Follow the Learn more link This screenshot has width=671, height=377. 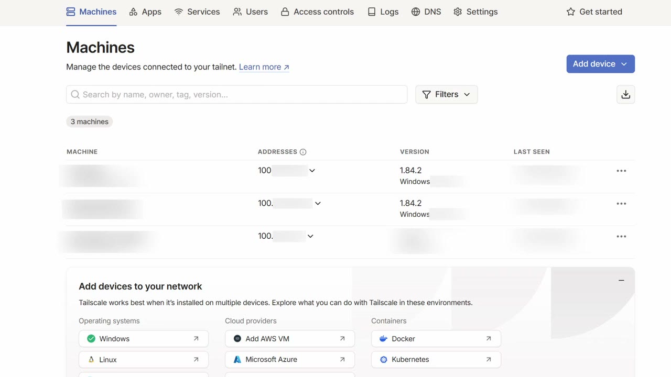coord(264,67)
